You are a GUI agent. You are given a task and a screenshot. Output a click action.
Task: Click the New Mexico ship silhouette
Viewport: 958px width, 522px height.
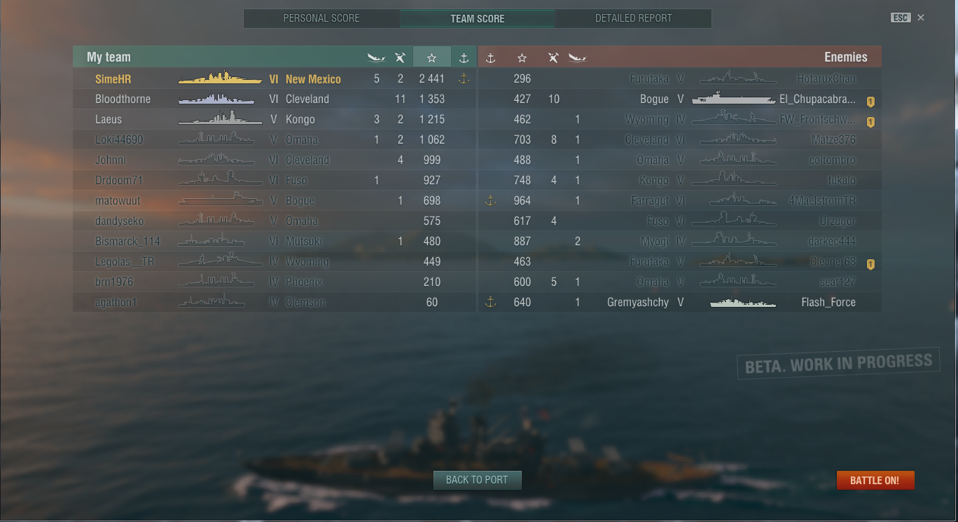click(x=221, y=78)
